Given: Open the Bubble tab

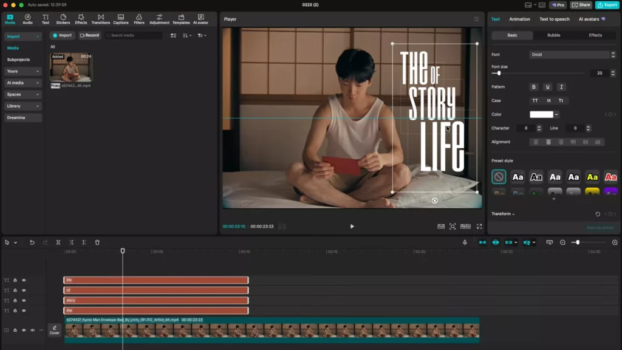Looking at the screenshot, I should coord(553,35).
